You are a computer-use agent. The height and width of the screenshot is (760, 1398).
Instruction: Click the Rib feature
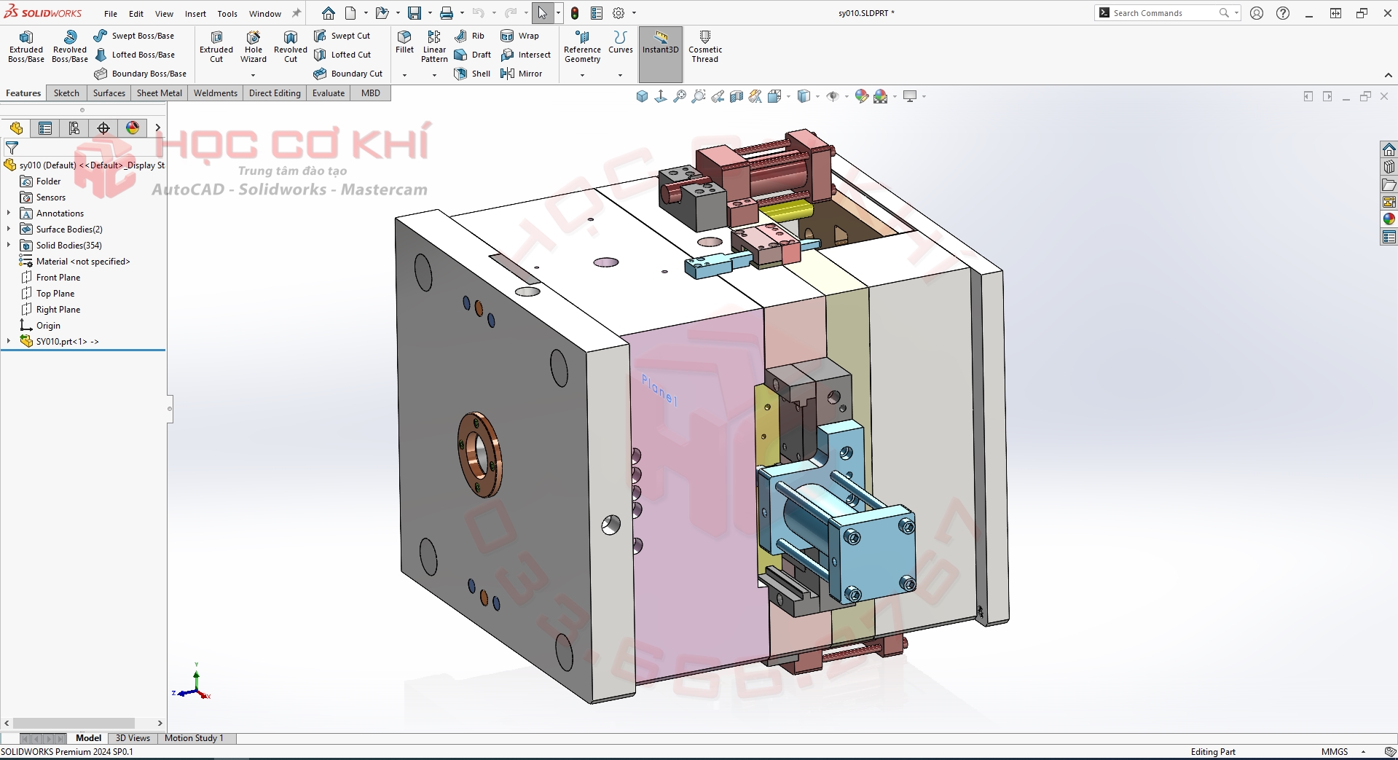tap(470, 36)
